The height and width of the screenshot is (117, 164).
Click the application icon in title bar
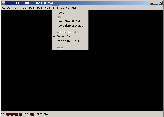point(3,3)
